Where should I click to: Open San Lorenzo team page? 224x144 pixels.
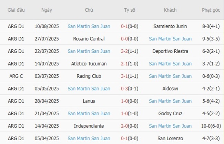tap(170, 138)
